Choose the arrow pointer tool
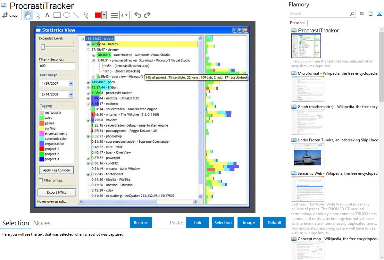 click(38, 15)
